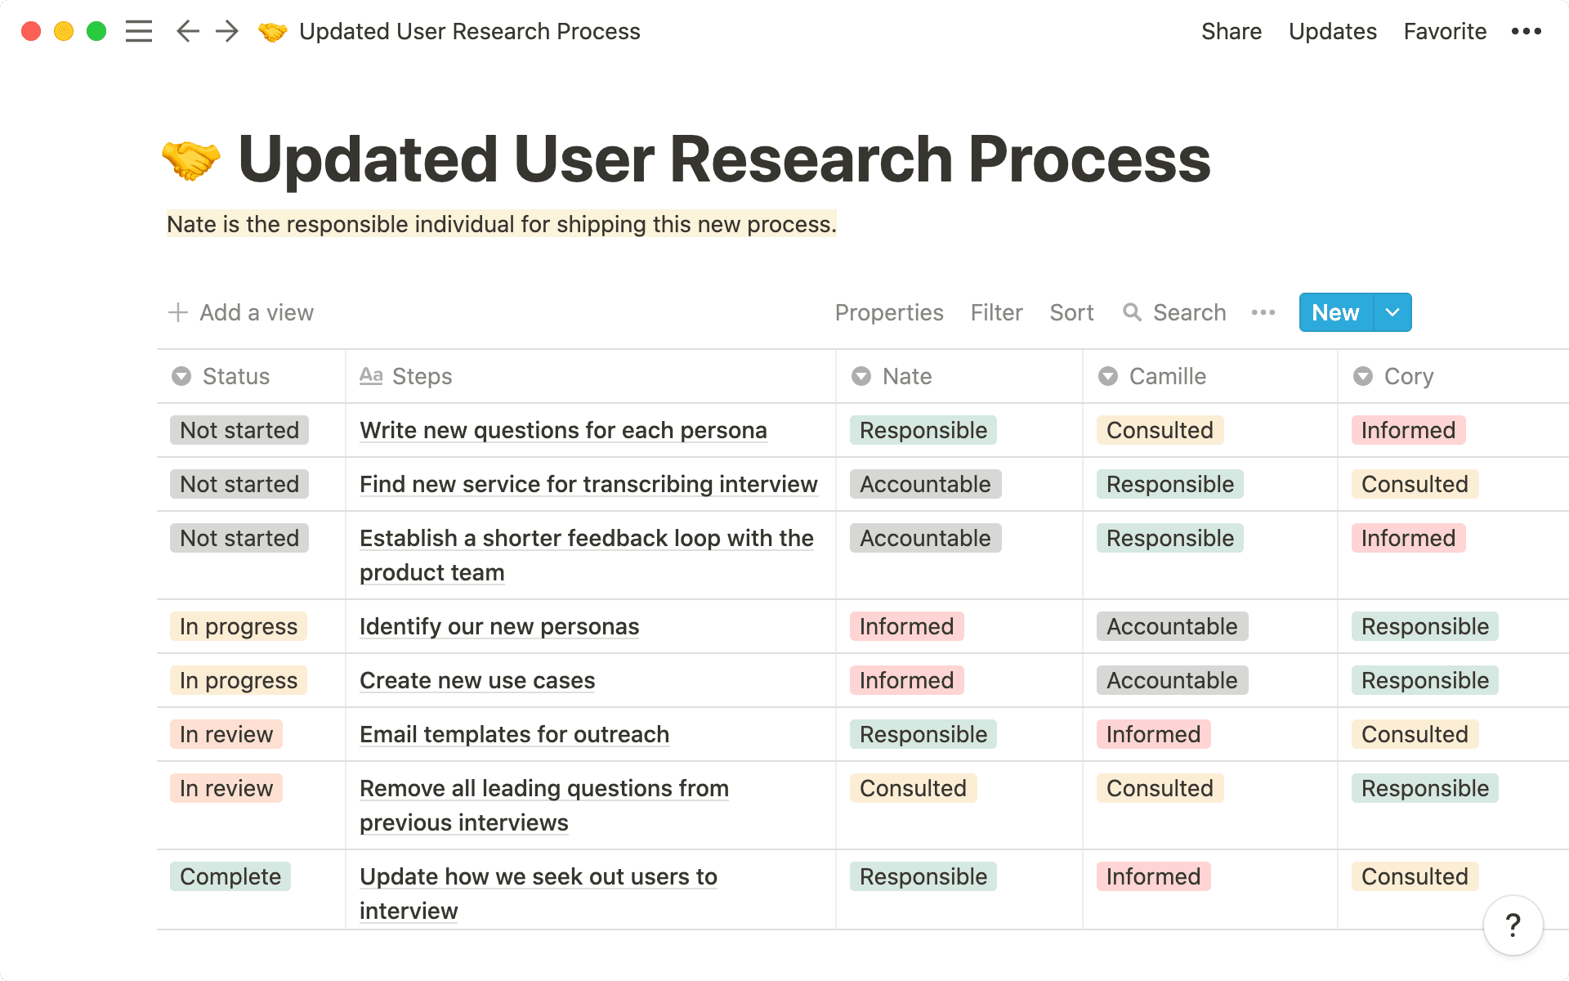Click the plus icon beside Add a view

tap(177, 312)
